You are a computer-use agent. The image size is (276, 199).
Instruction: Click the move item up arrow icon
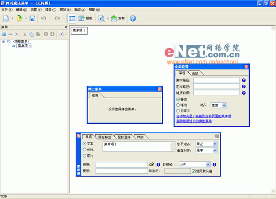(46, 34)
